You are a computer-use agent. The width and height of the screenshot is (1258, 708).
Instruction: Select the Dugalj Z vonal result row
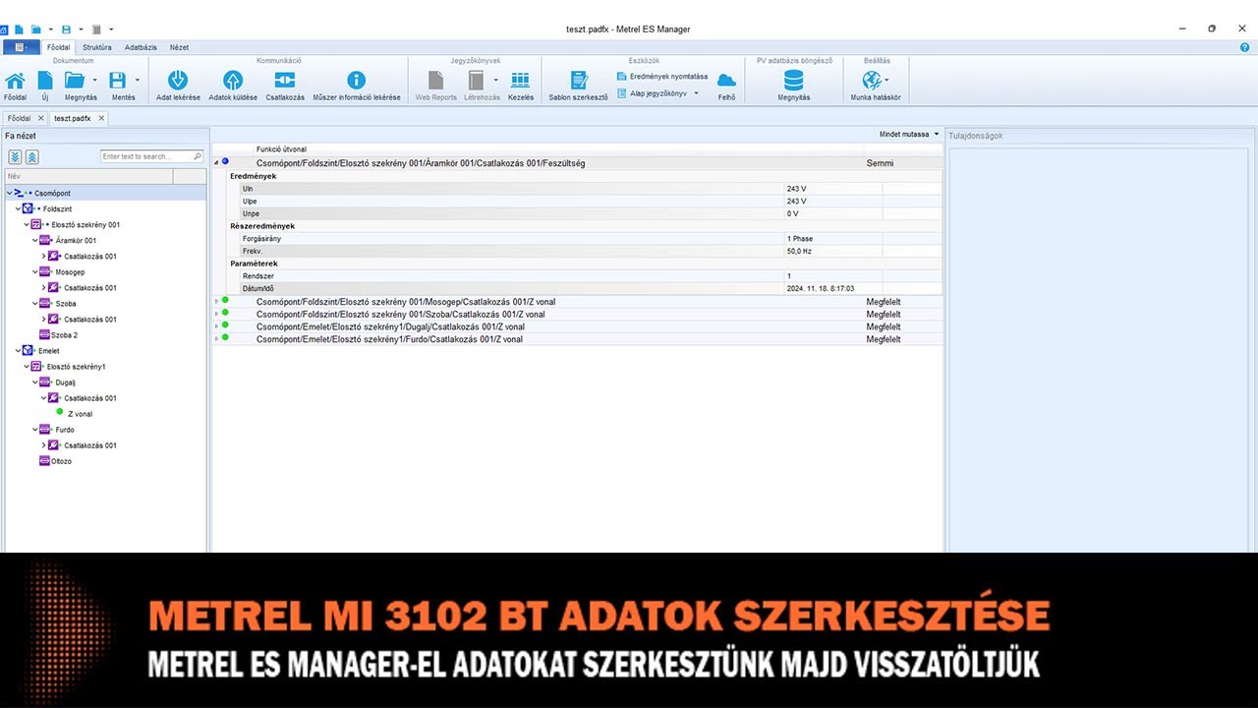pyautogui.click(x=577, y=326)
